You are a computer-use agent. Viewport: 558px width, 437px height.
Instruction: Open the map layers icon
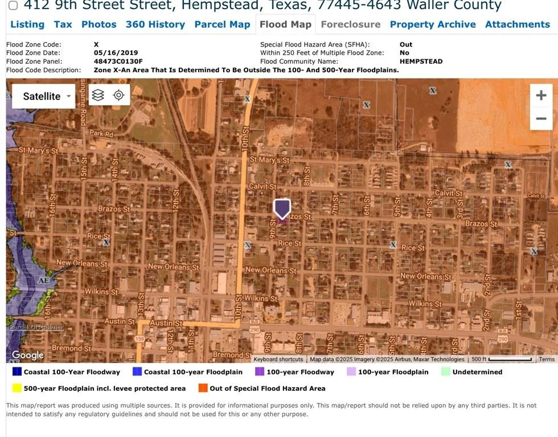click(98, 95)
